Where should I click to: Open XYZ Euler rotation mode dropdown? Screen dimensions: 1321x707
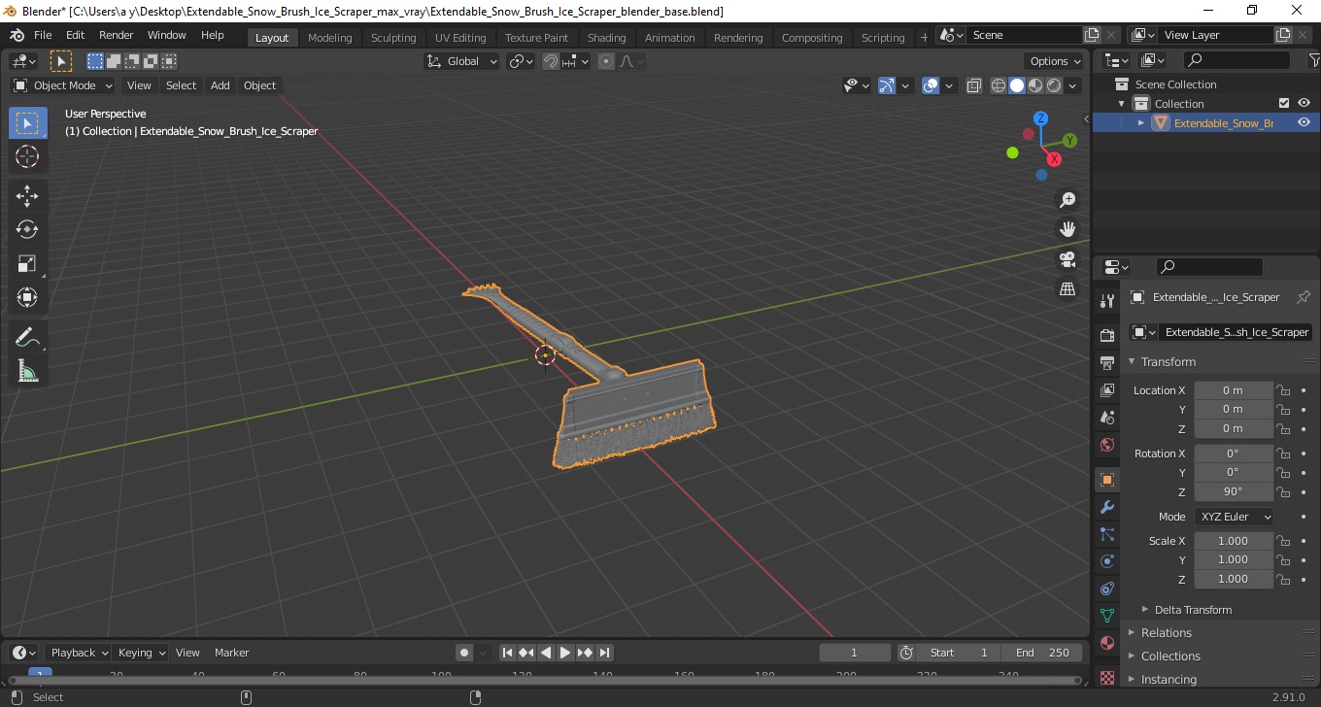[x=1234, y=517]
